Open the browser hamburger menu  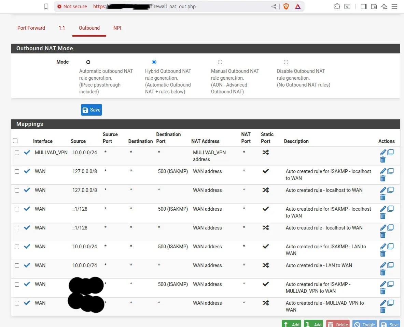tap(394, 6)
